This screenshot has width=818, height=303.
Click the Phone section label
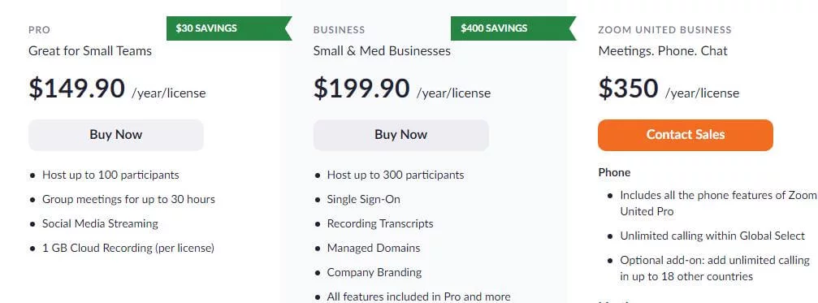coord(615,172)
